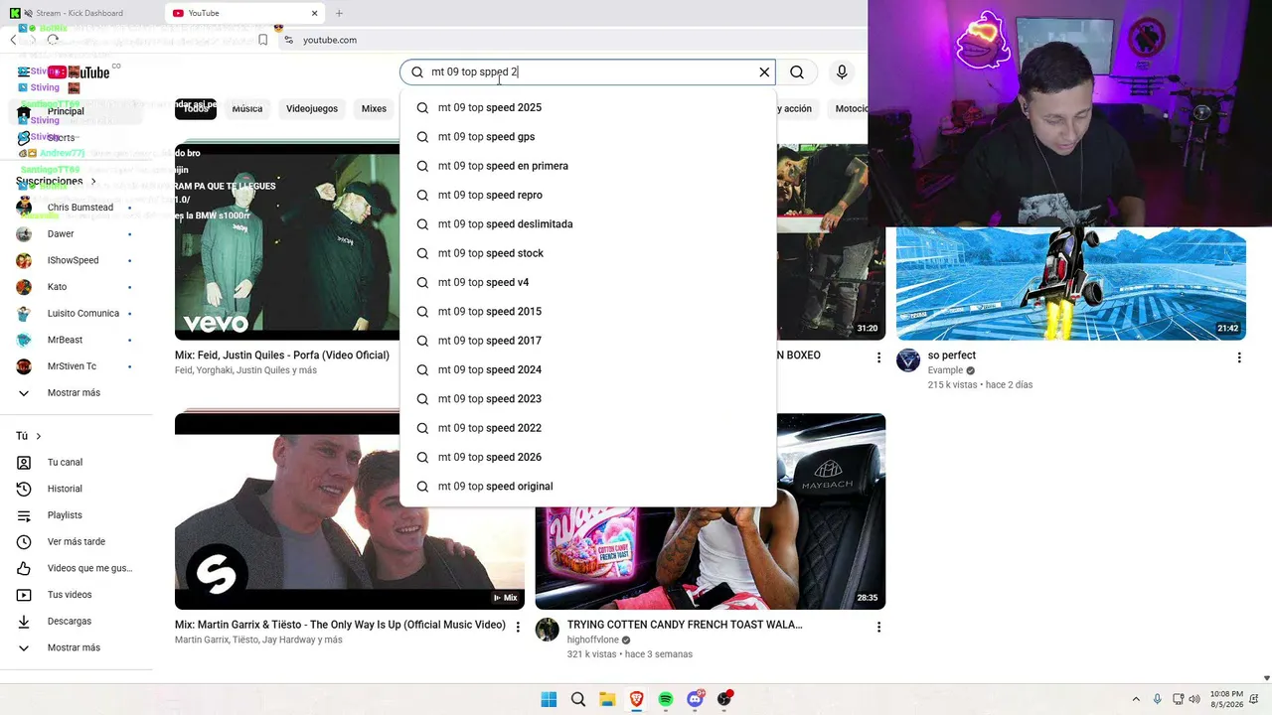Screen dimensions: 1272x715
Task: Choose suggestion 'mt 09 top speed gps'
Action: point(587,137)
